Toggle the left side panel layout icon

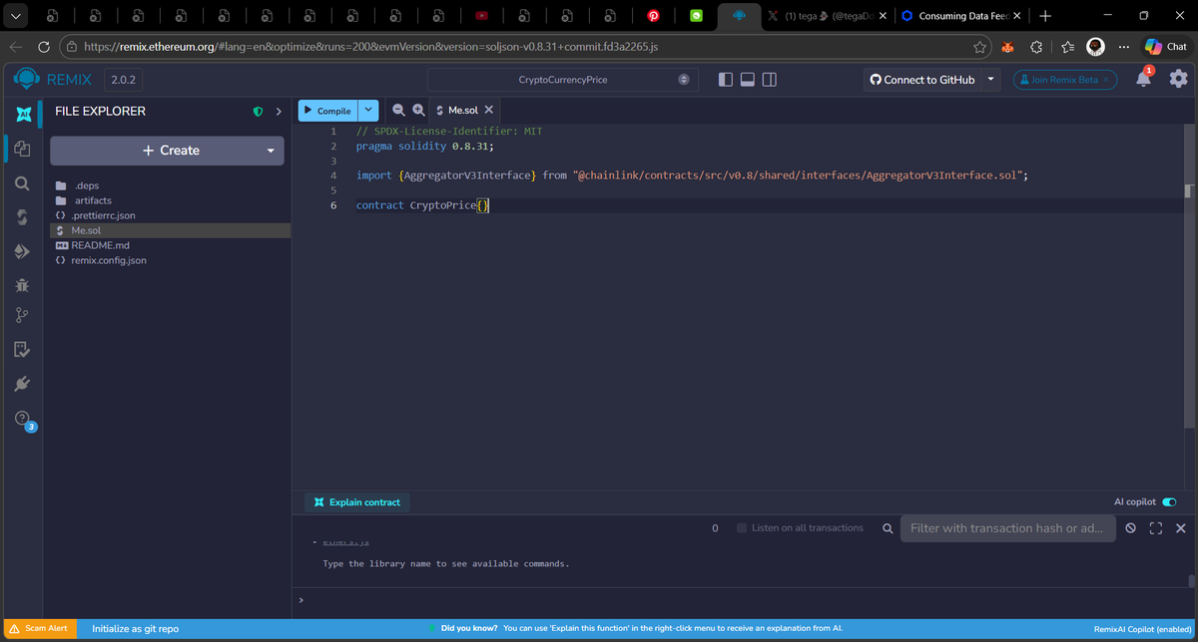[x=726, y=80]
